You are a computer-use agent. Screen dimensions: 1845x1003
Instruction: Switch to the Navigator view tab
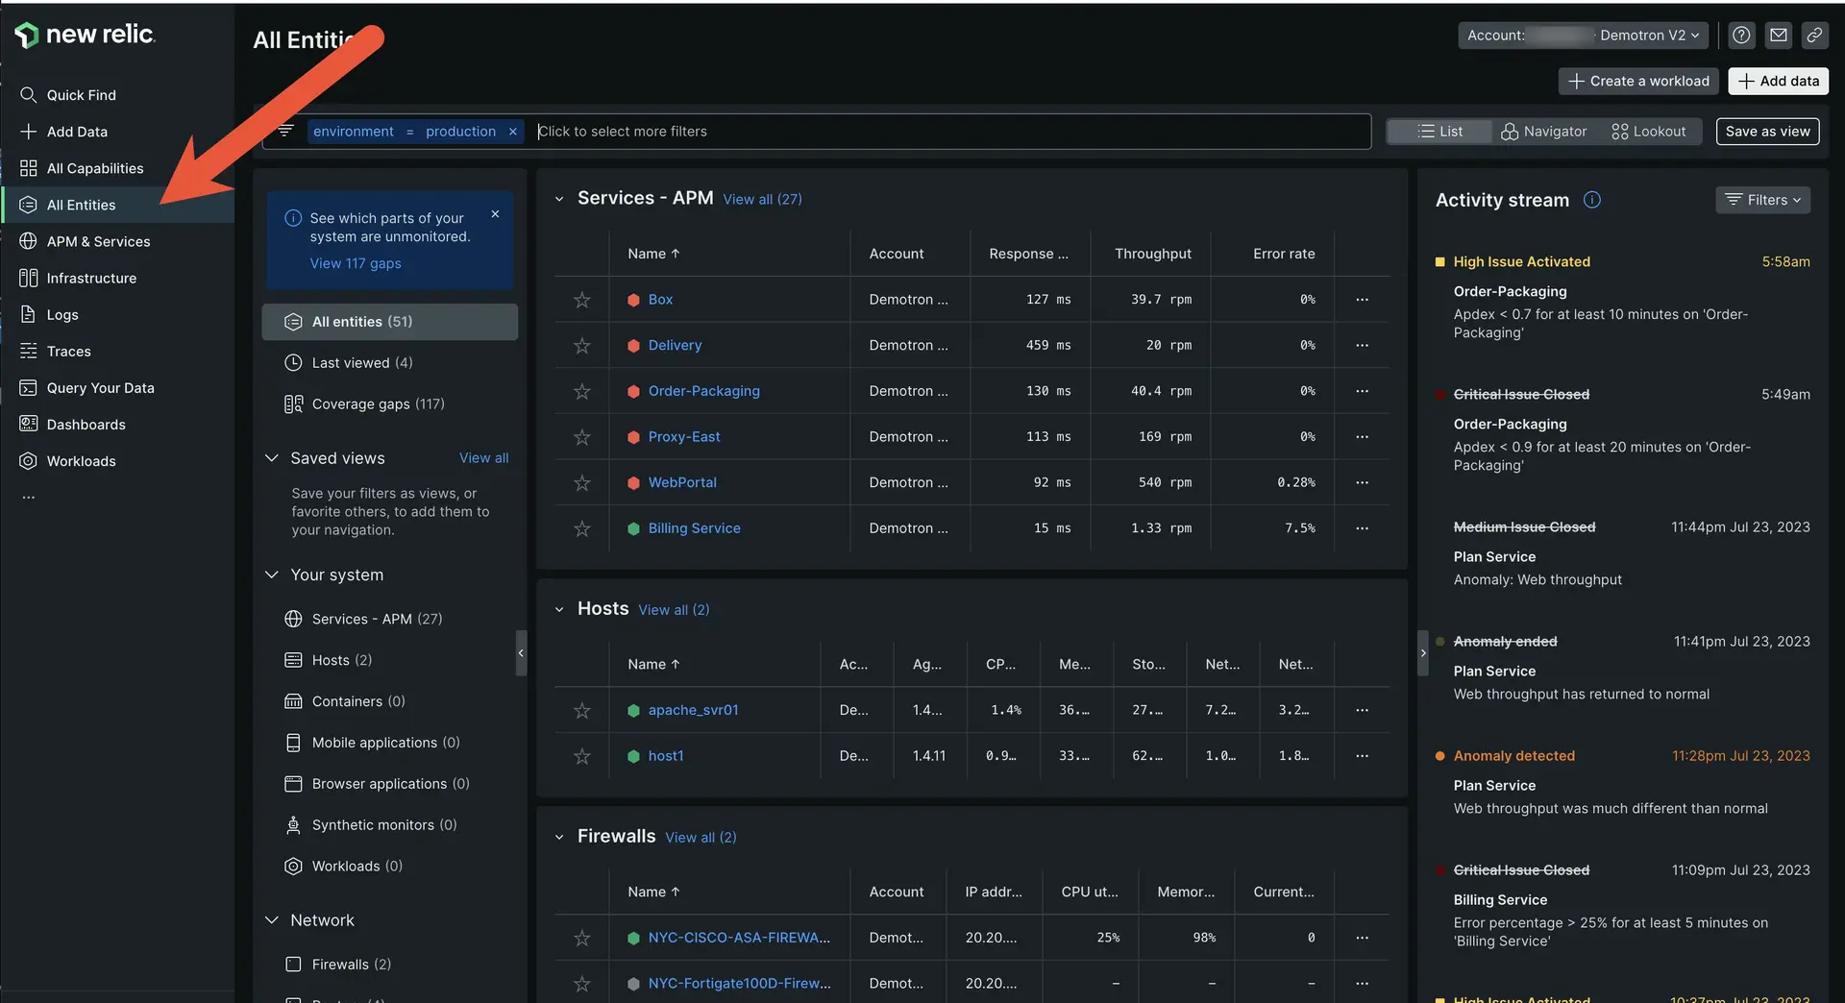point(1543,132)
